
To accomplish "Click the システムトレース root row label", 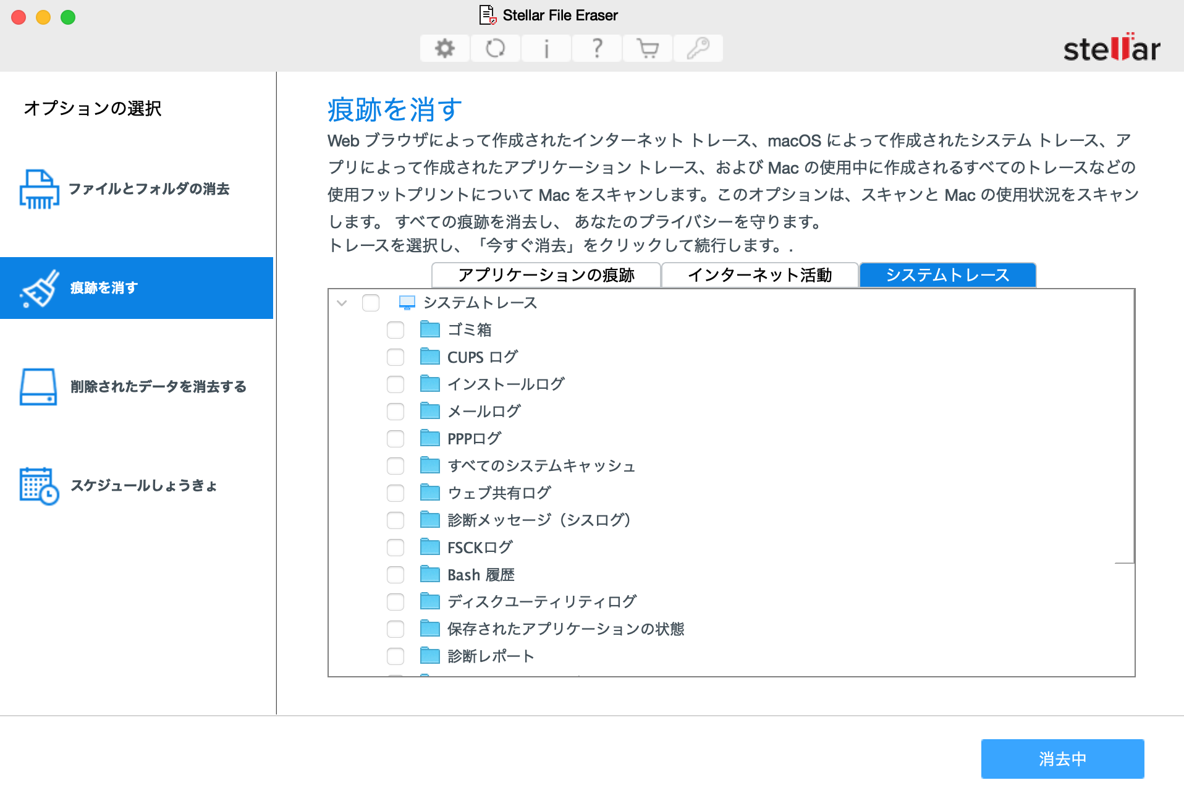I will pyautogui.click(x=480, y=303).
